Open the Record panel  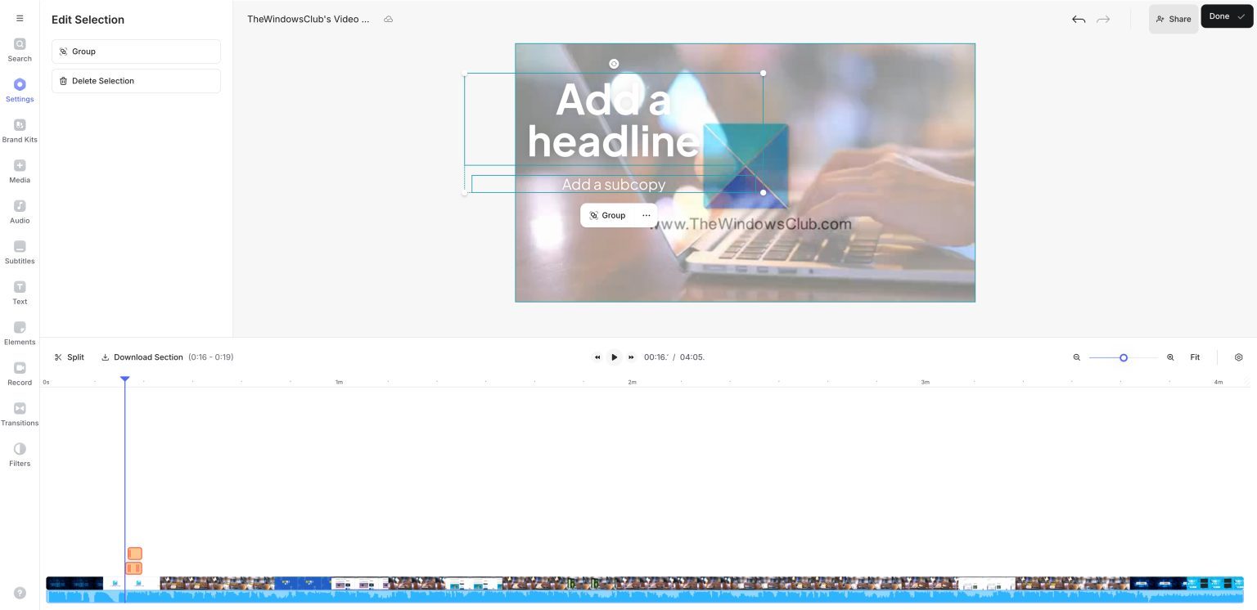tap(20, 374)
